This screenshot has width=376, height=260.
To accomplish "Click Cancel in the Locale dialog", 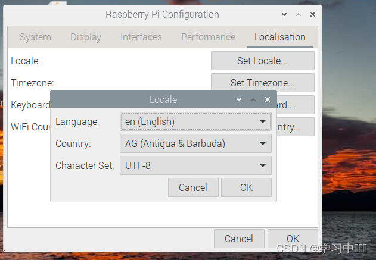I will click(193, 187).
